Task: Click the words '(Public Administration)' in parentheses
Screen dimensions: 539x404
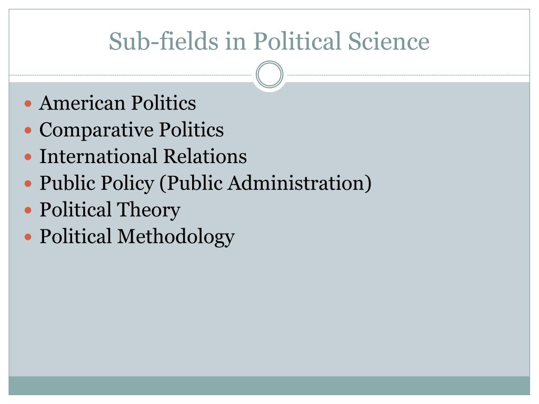Action: click(266, 183)
